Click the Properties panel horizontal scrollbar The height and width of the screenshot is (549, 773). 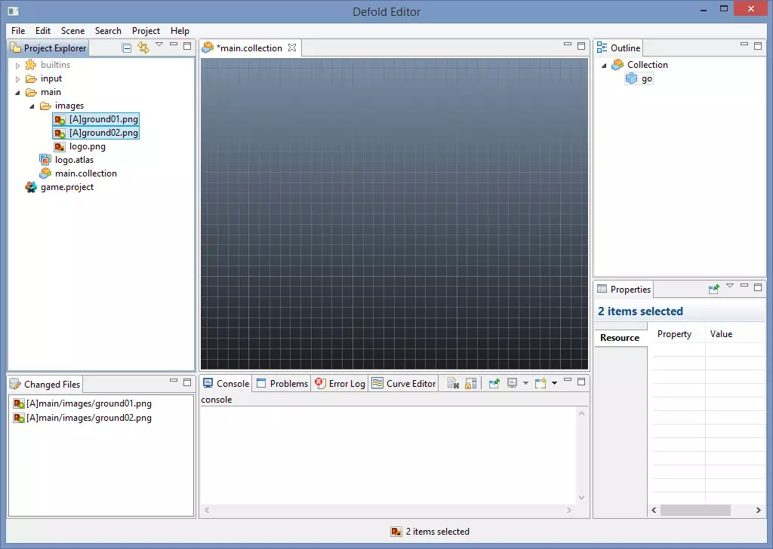point(694,511)
